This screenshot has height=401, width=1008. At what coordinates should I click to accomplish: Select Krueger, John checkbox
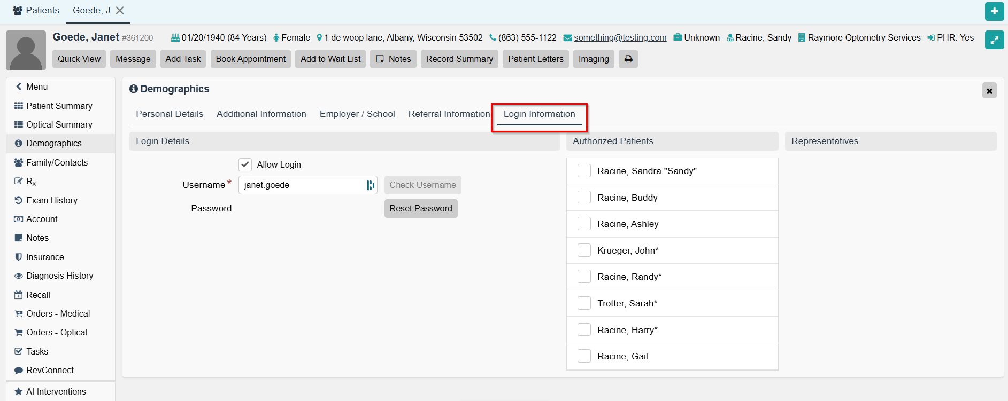point(584,250)
